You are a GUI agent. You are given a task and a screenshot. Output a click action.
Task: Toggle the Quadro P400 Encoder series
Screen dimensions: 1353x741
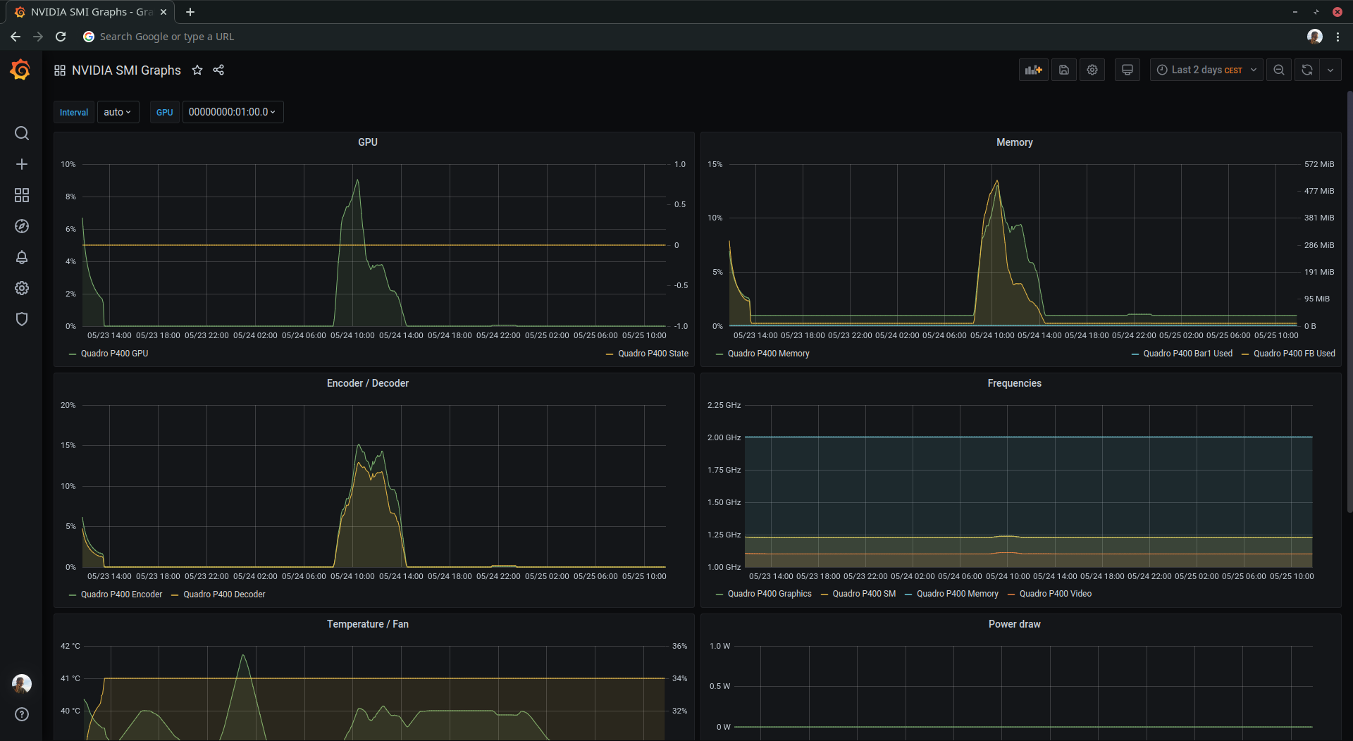click(121, 594)
